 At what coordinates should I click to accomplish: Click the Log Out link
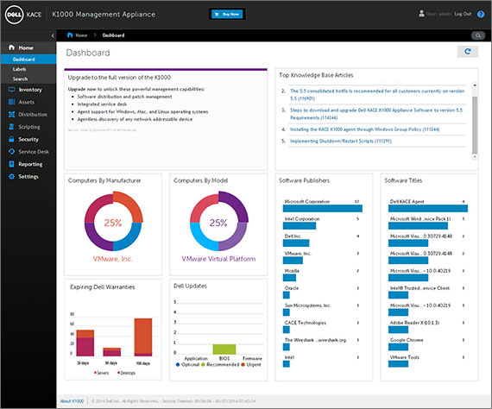[x=463, y=14]
